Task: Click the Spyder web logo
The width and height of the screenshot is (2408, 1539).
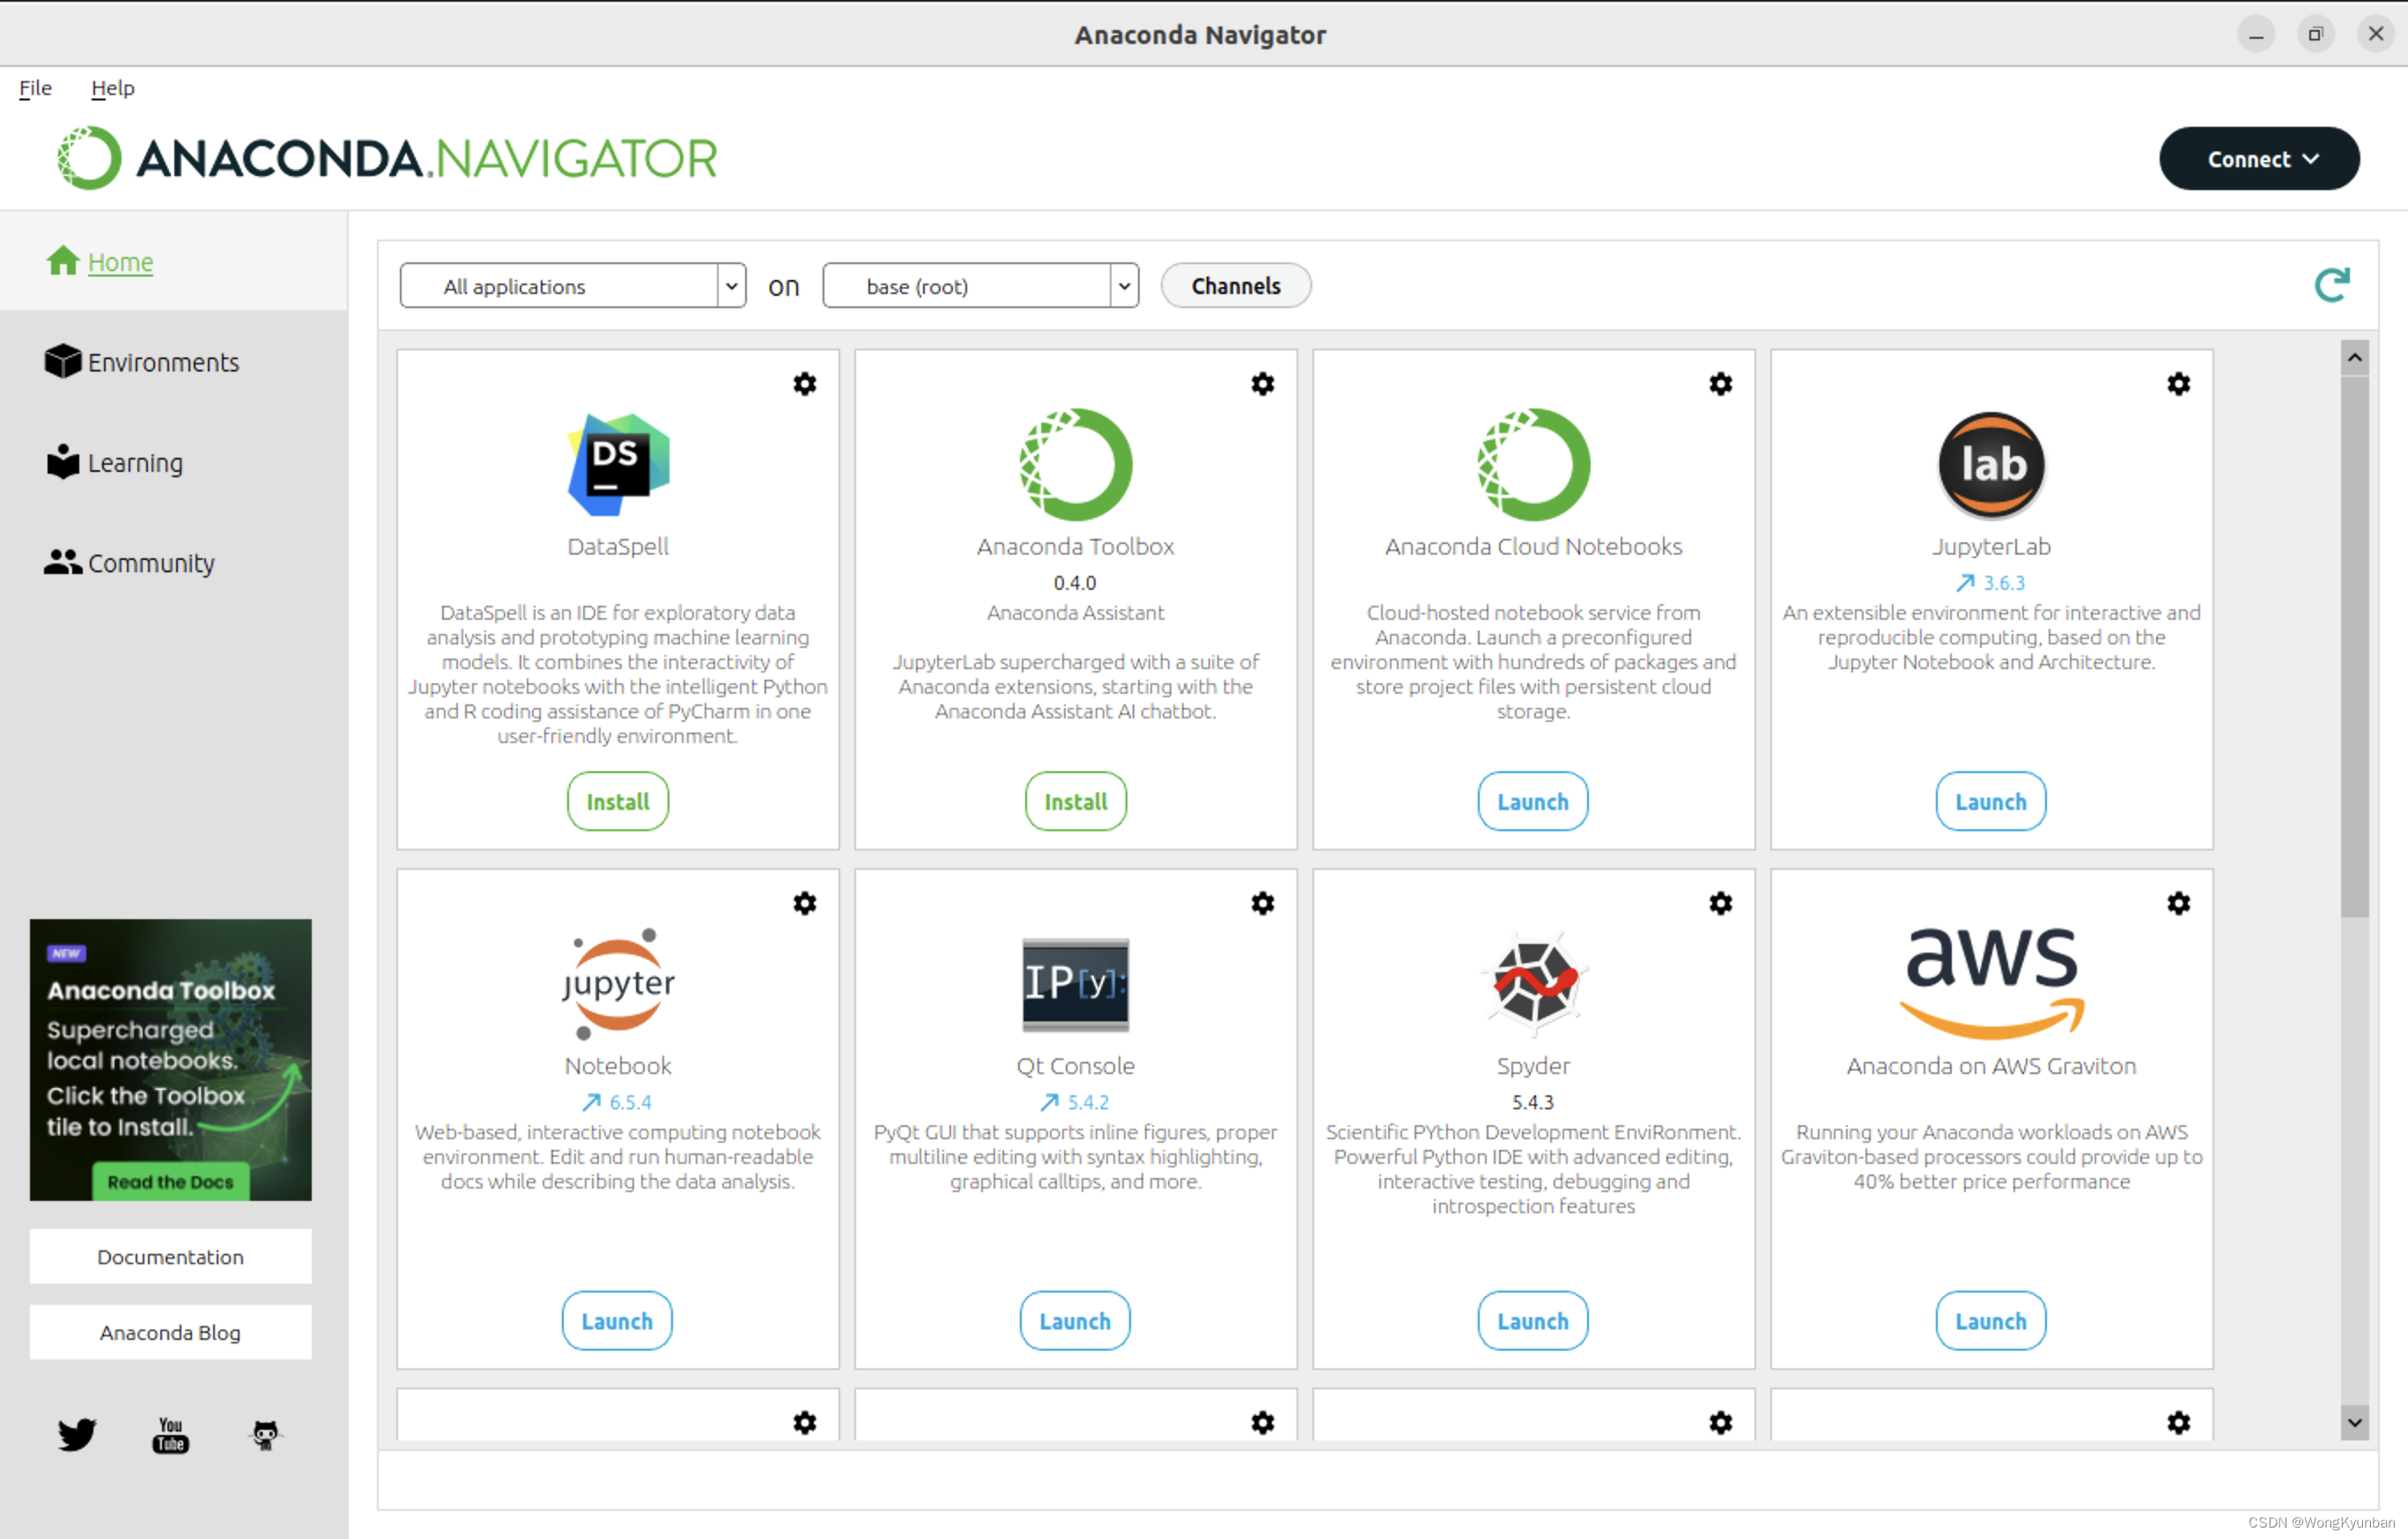Action: pyautogui.click(x=1533, y=983)
